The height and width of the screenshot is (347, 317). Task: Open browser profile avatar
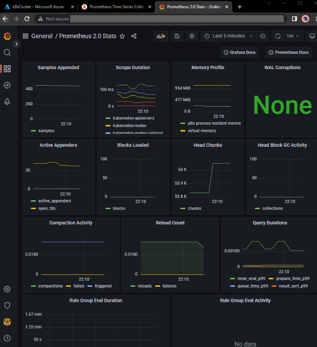point(305,19)
